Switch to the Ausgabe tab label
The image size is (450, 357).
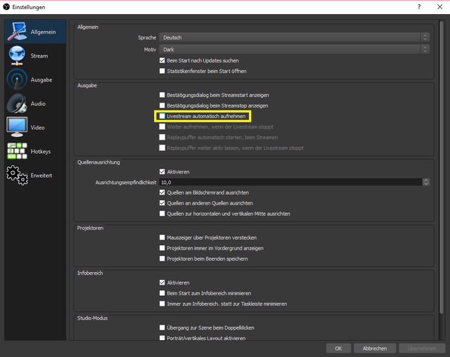coord(41,79)
